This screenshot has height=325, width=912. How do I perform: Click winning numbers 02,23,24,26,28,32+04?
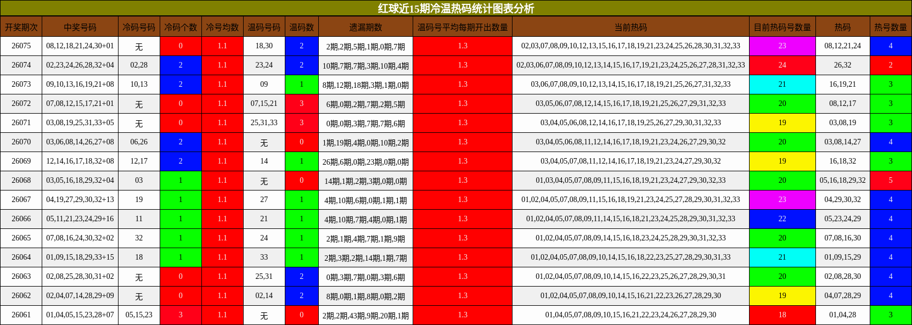click(80, 65)
